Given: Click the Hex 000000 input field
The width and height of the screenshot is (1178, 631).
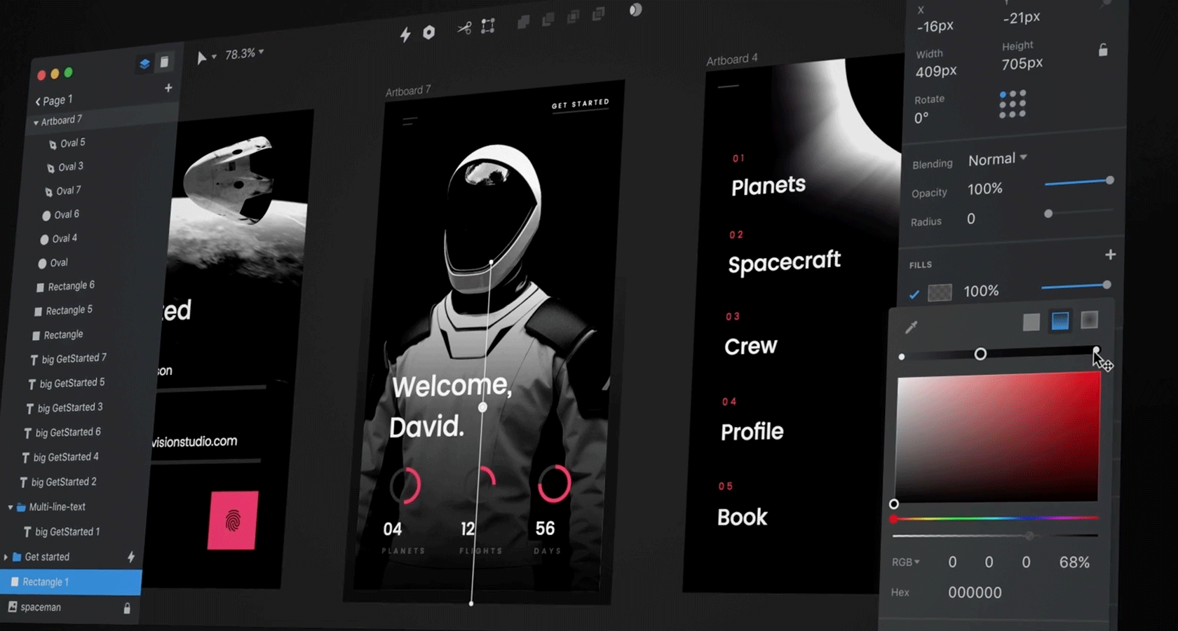Looking at the screenshot, I should coord(975,592).
